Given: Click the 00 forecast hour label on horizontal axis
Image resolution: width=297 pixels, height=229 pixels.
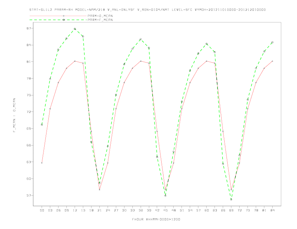Looking at the screenshot, I should coord(42,210).
